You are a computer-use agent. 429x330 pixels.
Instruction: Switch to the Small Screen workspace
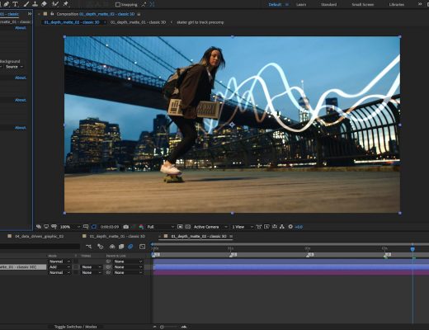pos(363,4)
